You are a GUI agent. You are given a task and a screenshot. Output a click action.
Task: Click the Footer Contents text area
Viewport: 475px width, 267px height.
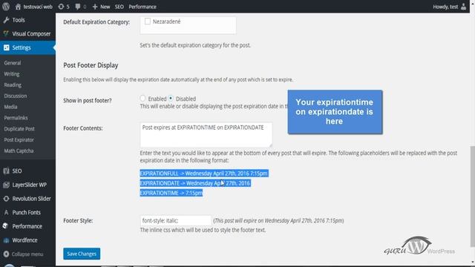(206, 135)
